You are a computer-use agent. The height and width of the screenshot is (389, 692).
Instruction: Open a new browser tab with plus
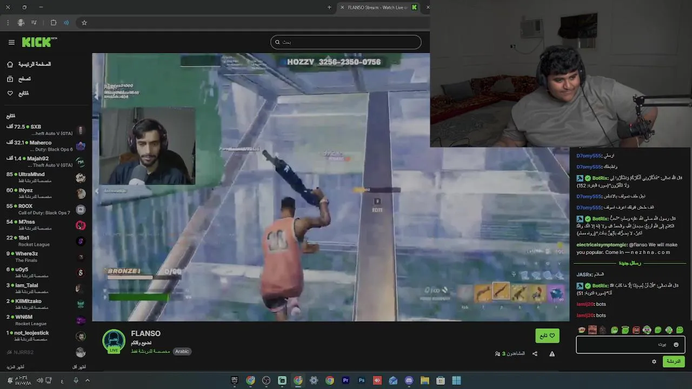(x=329, y=7)
